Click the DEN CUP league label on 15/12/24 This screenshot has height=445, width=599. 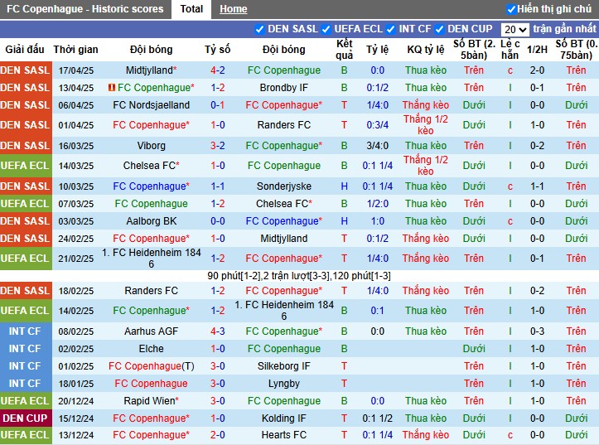(x=25, y=418)
